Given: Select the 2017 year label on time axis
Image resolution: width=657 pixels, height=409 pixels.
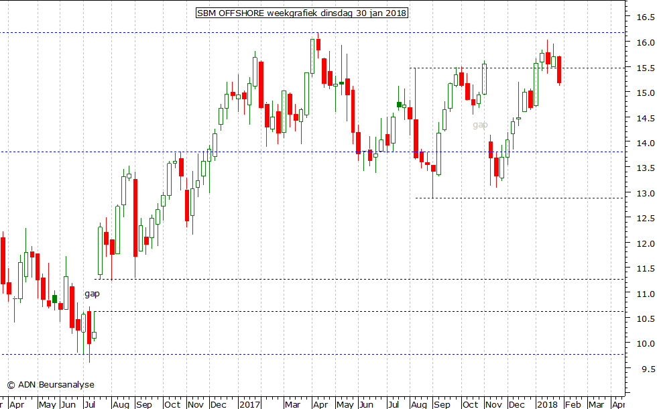Looking at the screenshot, I should click(x=249, y=404).
